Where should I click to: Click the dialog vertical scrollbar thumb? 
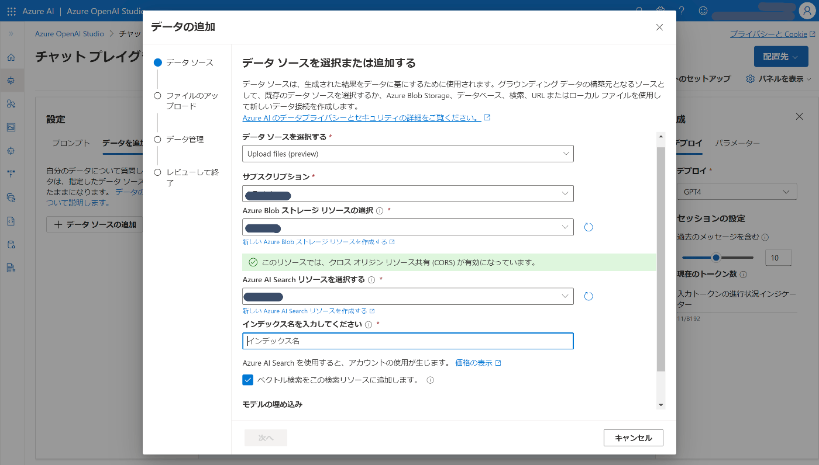click(661, 259)
